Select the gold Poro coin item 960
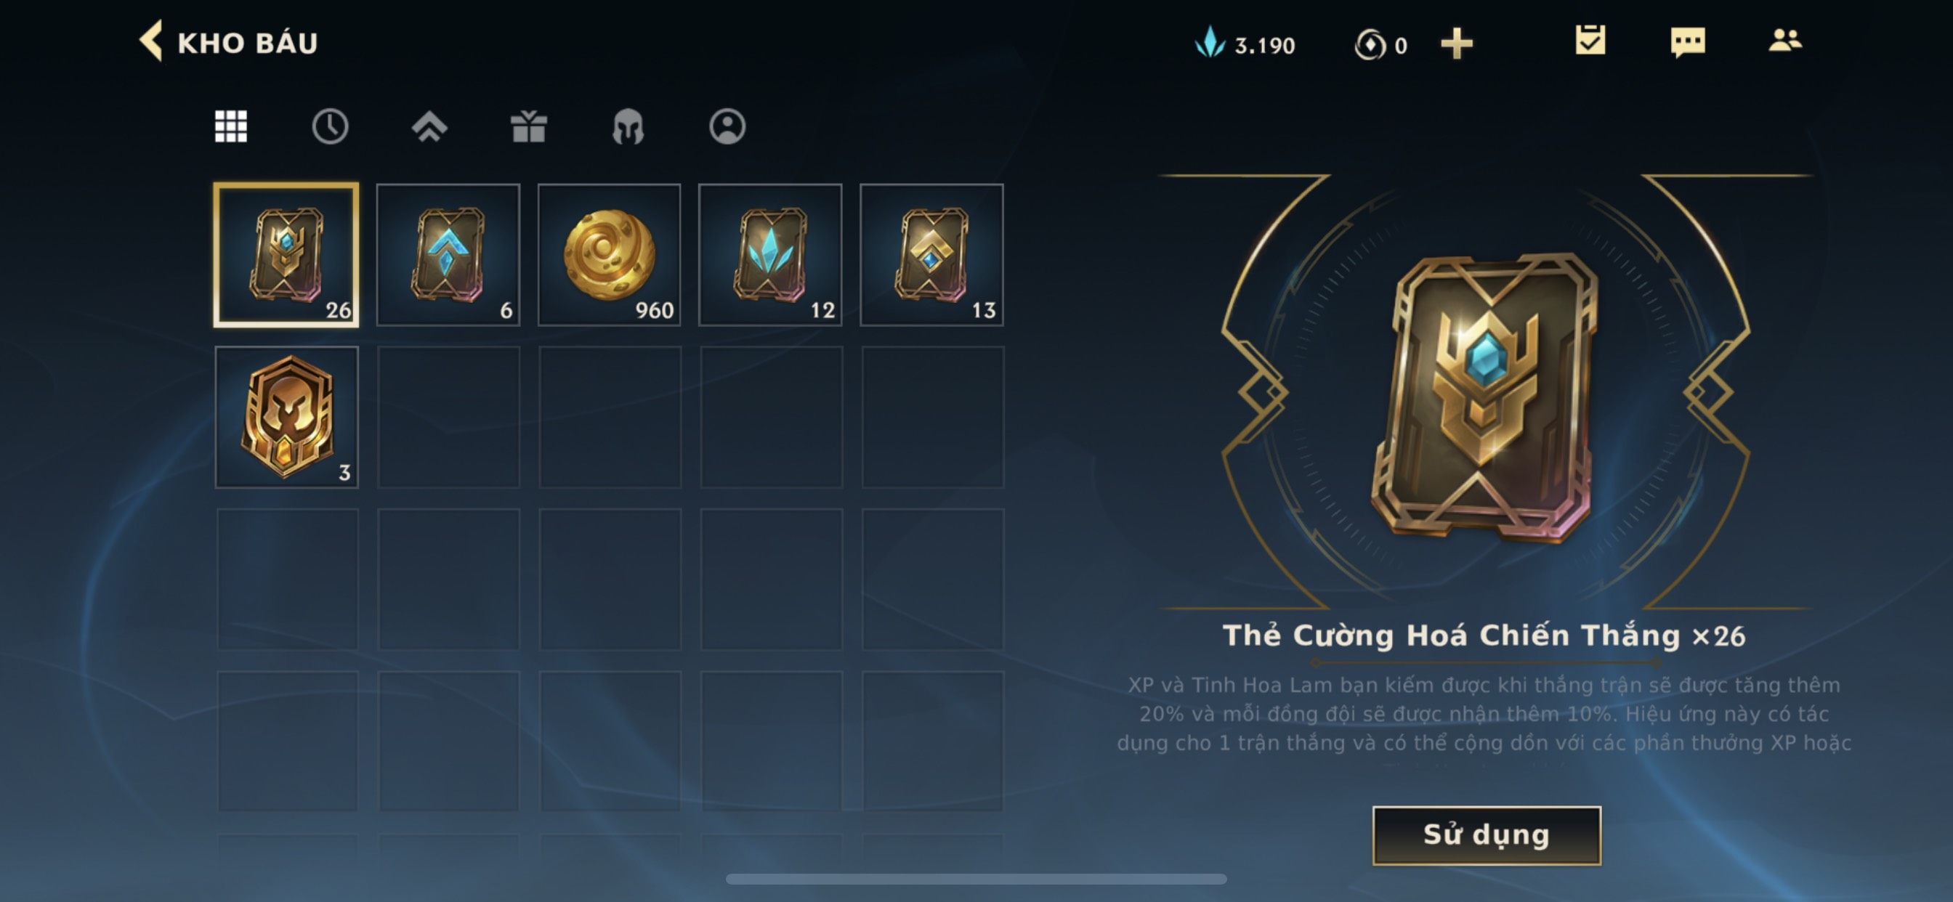Viewport: 1953px width, 902px height. (610, 255)
